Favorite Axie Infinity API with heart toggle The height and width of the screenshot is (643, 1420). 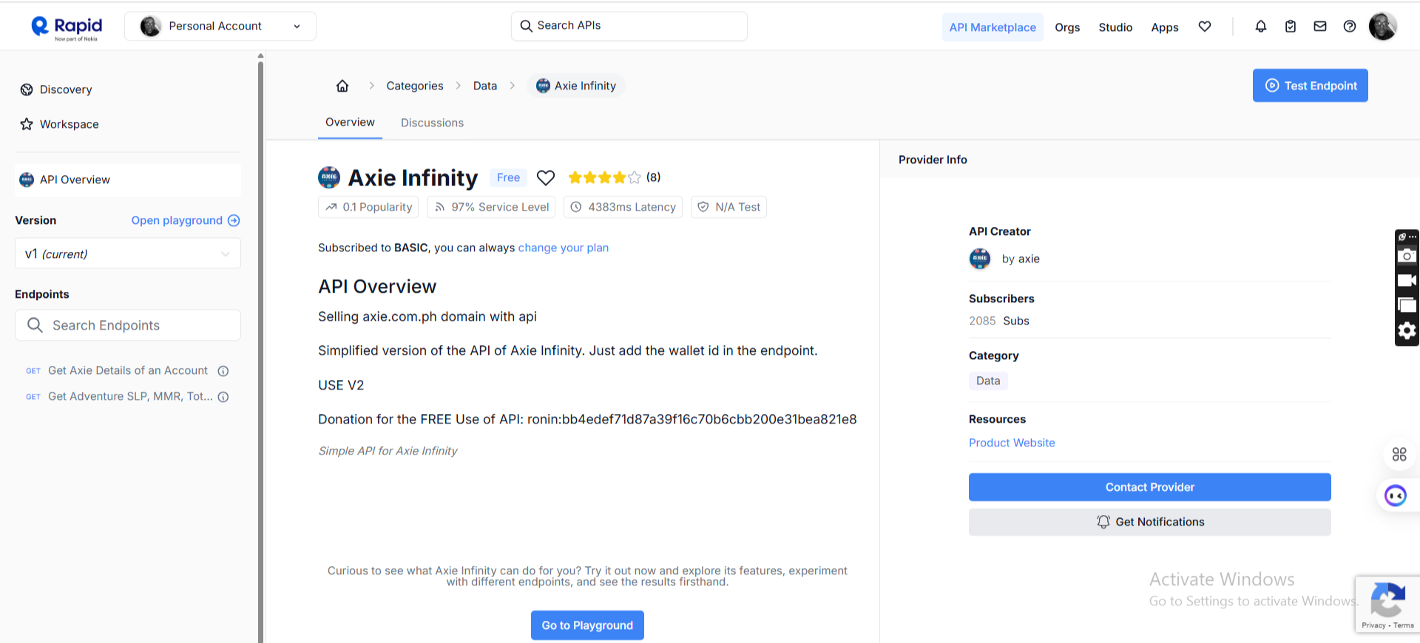click(546, 178)
